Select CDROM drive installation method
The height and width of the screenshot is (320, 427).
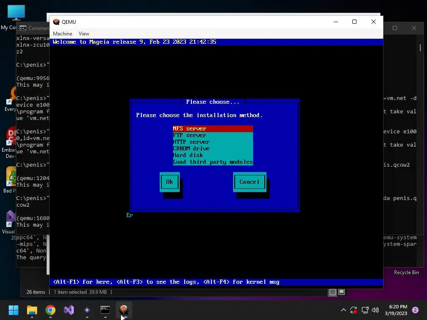(213, 149)
